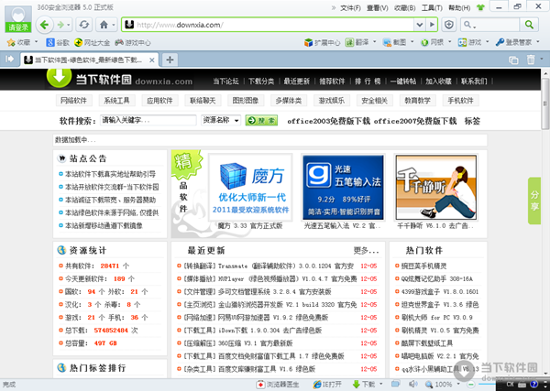Open 刷机大师 for PC V3.0.9

click(x=436, y=317)
